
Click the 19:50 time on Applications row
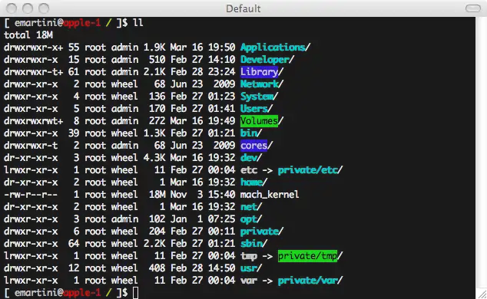click(x=221, y=48)
